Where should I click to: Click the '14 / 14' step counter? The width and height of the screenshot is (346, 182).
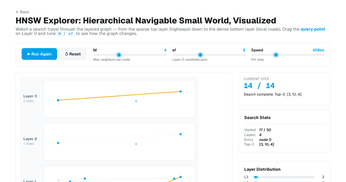pos(259,86)
